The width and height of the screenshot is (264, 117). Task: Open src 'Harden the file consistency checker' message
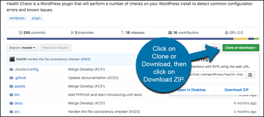pos(104,112)
